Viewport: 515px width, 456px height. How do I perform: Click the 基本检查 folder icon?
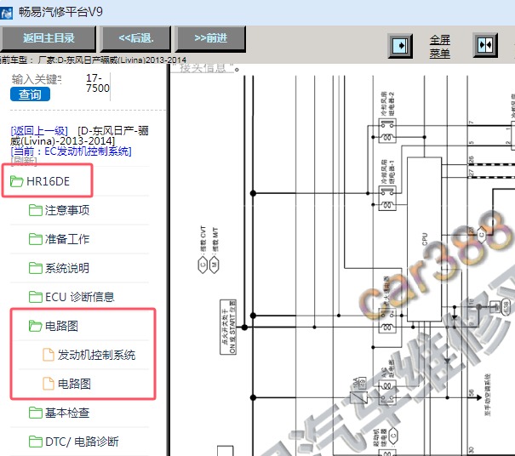tap(36, 413)
